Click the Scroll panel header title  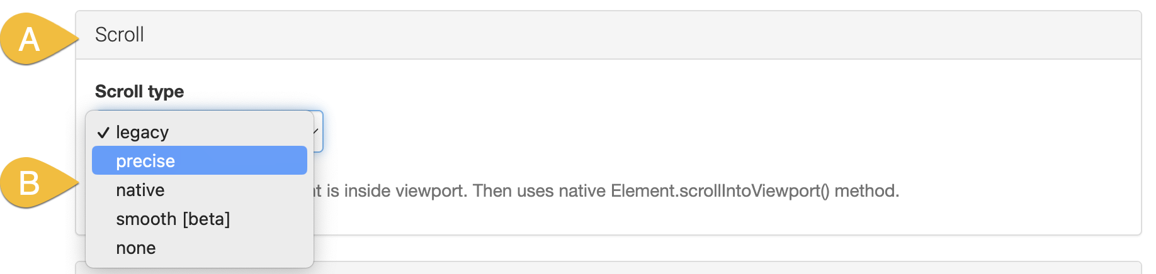tap(120, 35)
